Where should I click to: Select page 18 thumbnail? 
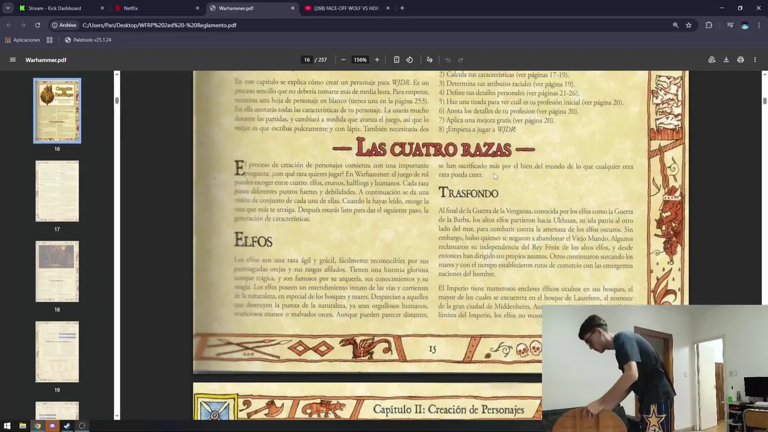tap(57, 272)
